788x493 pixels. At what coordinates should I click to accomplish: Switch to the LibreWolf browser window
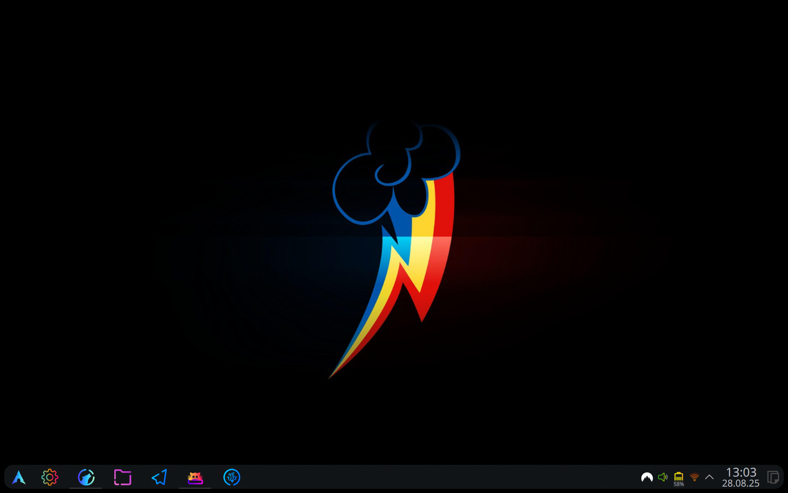(x=86, y=478)
